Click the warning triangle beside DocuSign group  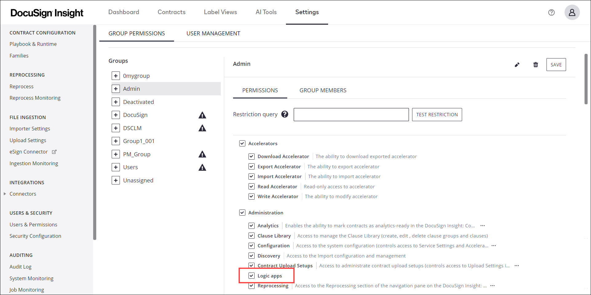(x=202, y=115)
